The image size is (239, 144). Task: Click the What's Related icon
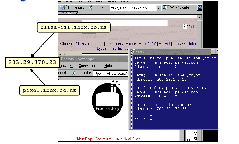[x=165, y=8]
